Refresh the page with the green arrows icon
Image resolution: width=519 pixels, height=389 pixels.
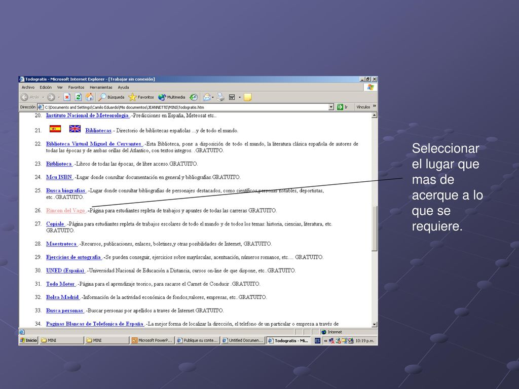tap(78, 97)
